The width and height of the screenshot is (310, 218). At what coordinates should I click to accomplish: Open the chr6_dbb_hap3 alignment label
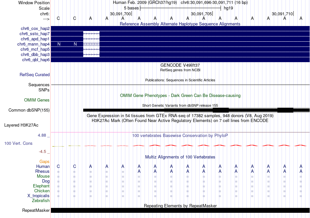35,54
